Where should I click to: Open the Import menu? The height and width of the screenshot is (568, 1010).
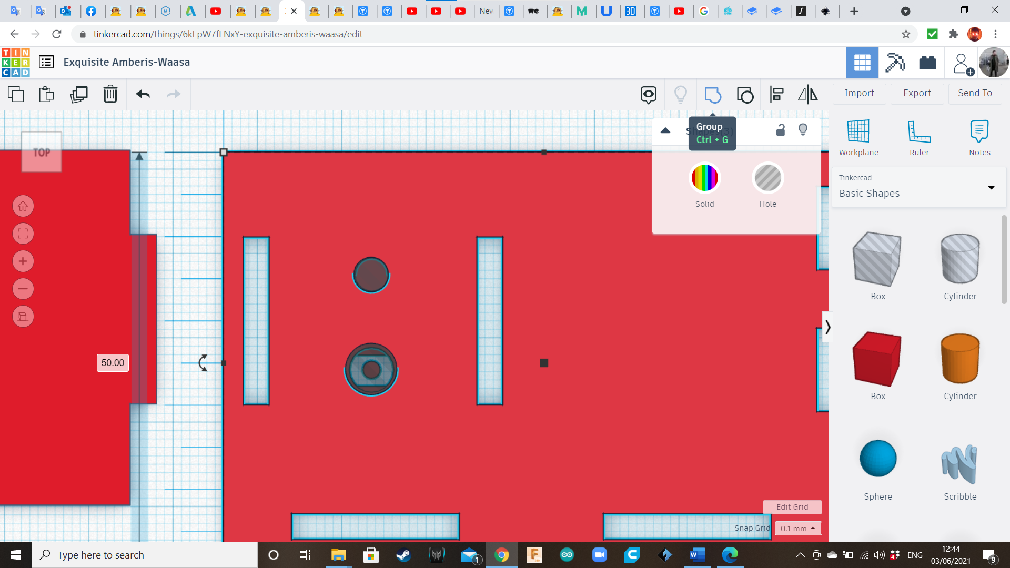pos(859,93)
